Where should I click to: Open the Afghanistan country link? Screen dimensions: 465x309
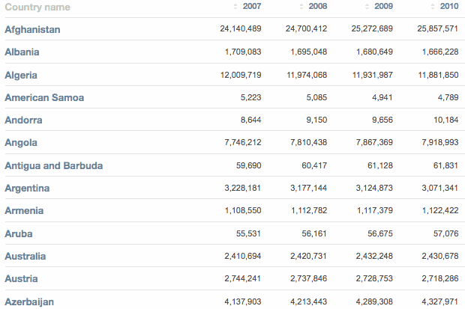pyautogui.click(x=32, y=30)
